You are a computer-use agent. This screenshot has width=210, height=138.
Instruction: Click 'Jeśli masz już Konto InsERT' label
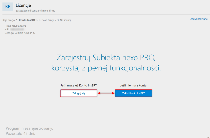(78, 85)
